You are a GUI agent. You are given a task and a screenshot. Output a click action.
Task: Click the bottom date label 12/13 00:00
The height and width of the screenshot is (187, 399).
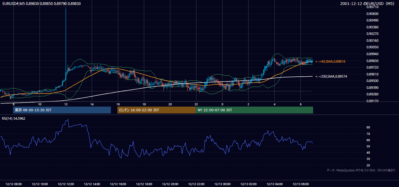[x=222, y=184]
